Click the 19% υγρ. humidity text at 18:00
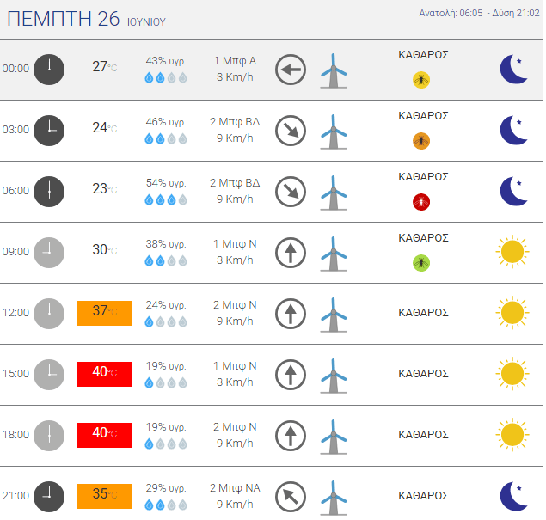The image size is (546, 520). tap(166, 427)
